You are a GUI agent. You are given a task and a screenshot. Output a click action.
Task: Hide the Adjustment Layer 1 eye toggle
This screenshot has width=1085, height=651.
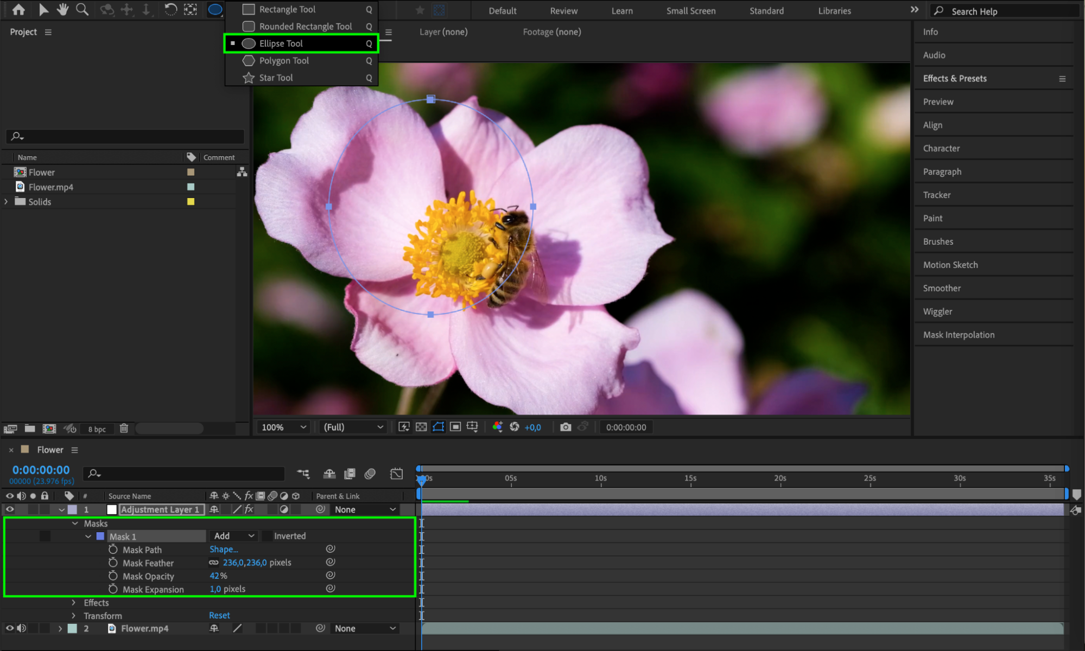pyautogui.click(x=10, y=509)
